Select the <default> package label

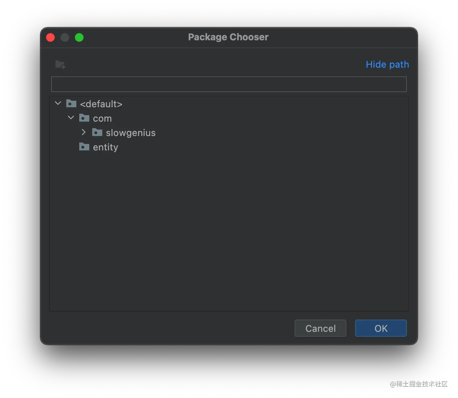(101, 104)
